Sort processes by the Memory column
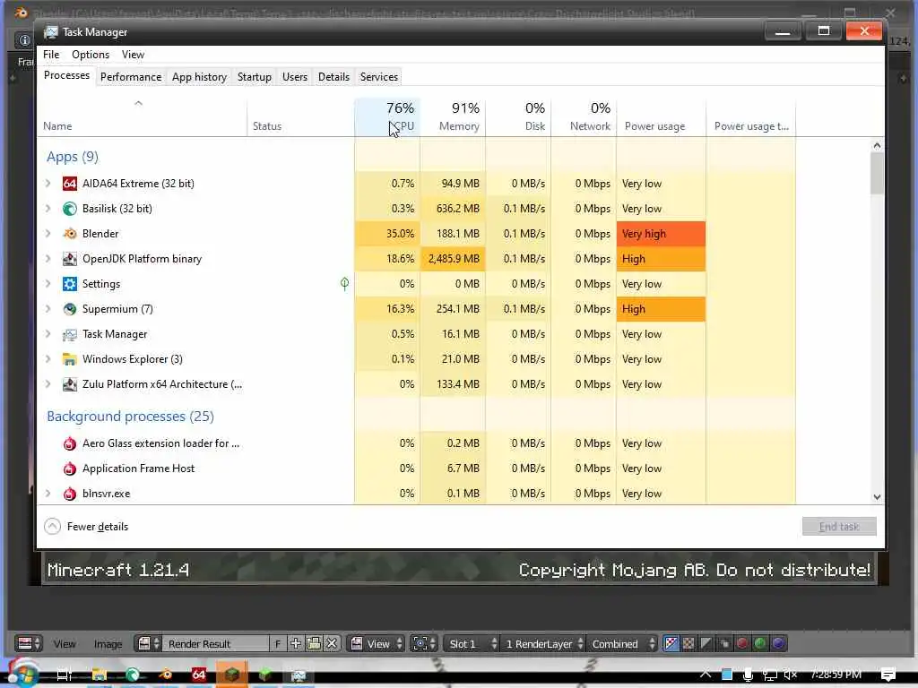The image size is (918, 688). pos(453,117)
